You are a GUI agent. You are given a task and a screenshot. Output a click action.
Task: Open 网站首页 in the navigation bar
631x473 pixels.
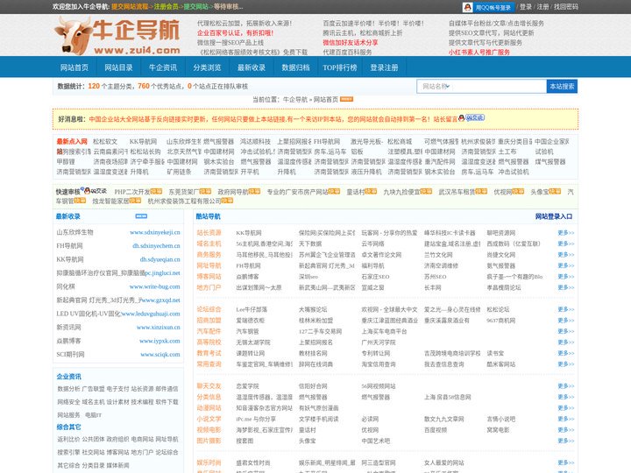[x=74, y=67]
